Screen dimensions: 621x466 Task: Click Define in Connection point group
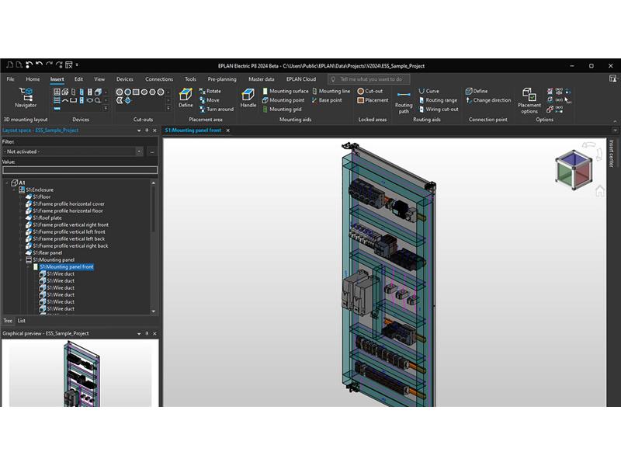click(x=477, y=91)
